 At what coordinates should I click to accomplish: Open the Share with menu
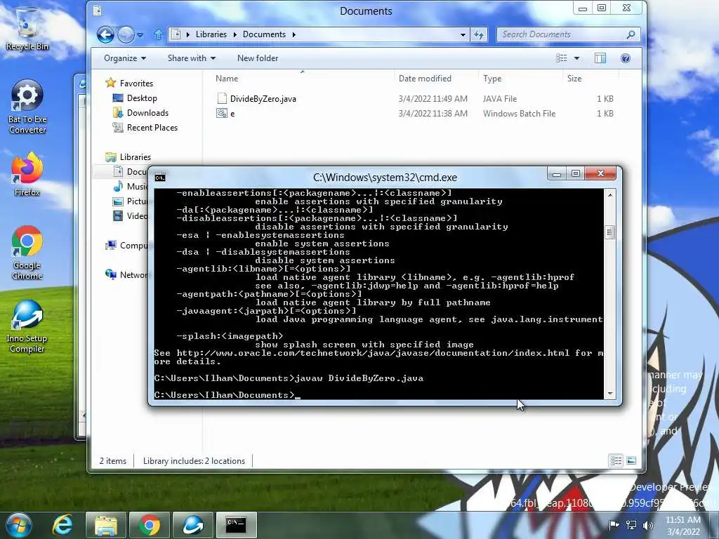point(191,58)
